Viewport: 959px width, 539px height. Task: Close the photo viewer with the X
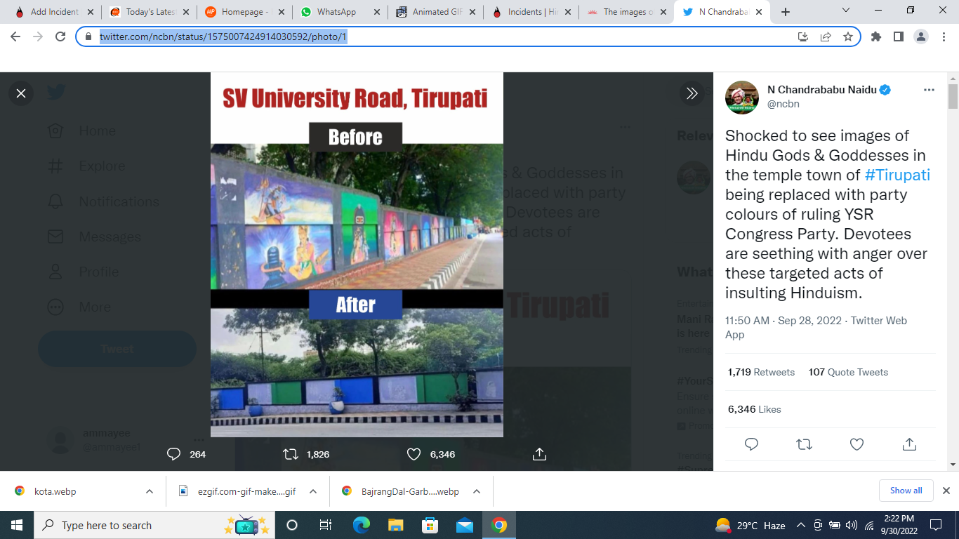click(21, 93)
